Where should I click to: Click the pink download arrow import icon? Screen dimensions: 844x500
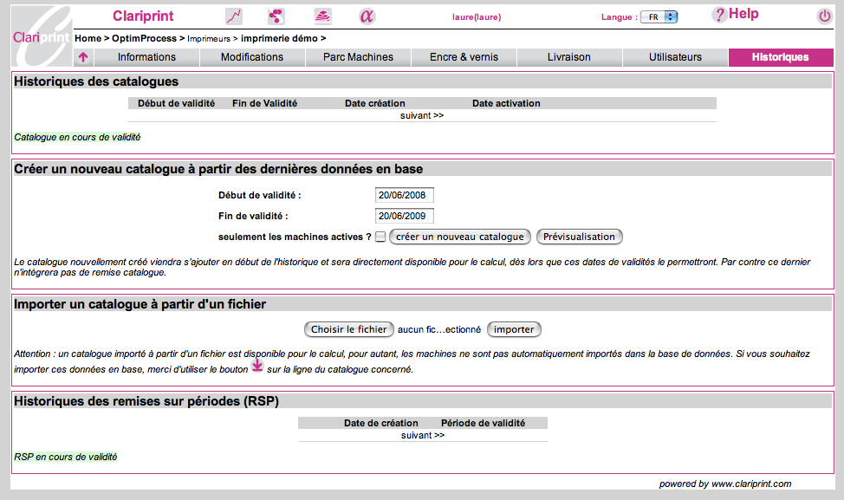tap(257, 366)
